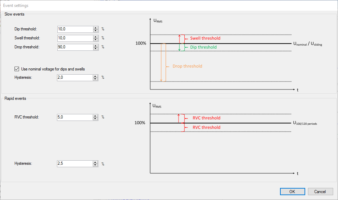Focus the Swell threshold text box

pos(75,38)
